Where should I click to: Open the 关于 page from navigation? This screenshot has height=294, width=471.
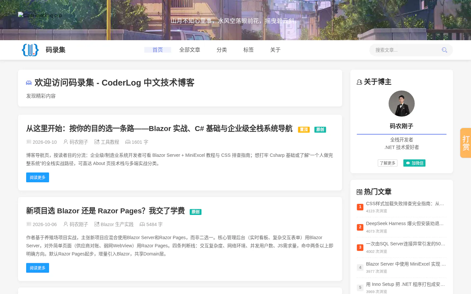[275, 50]
